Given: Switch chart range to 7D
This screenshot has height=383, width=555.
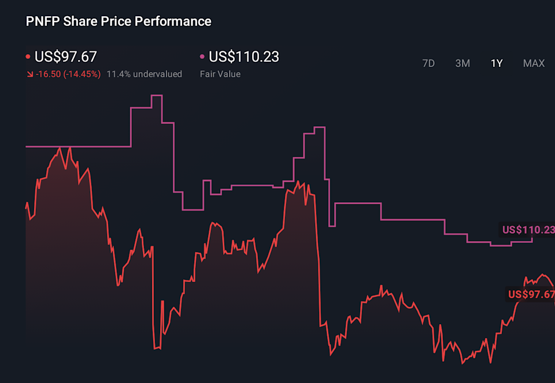Looking at the screenshot, I should coord(428,63).
